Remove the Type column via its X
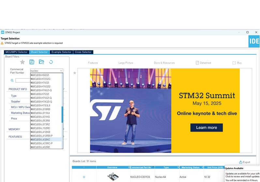 178,167
